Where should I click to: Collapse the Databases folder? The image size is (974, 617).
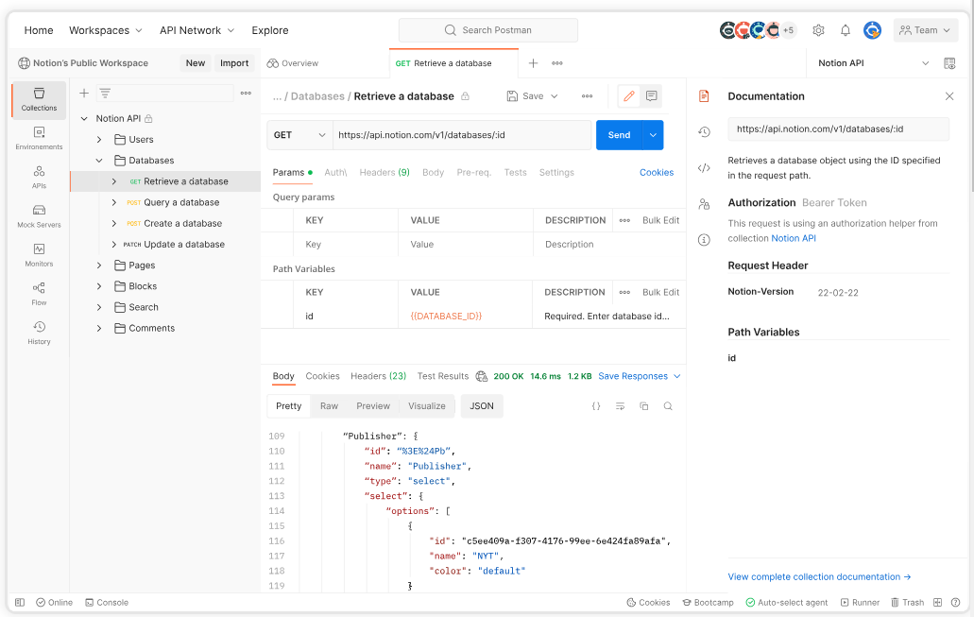99,161
